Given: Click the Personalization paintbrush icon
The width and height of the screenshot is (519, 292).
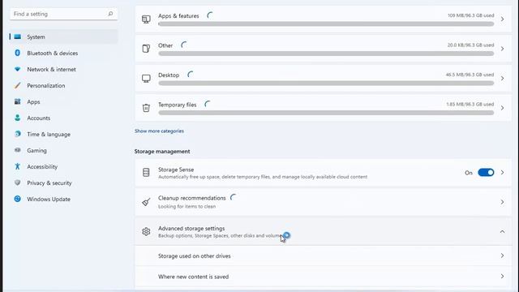Looking at the screenshot, I should point(18,85).
